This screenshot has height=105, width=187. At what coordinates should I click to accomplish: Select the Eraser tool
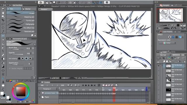[x=3, y=55]
